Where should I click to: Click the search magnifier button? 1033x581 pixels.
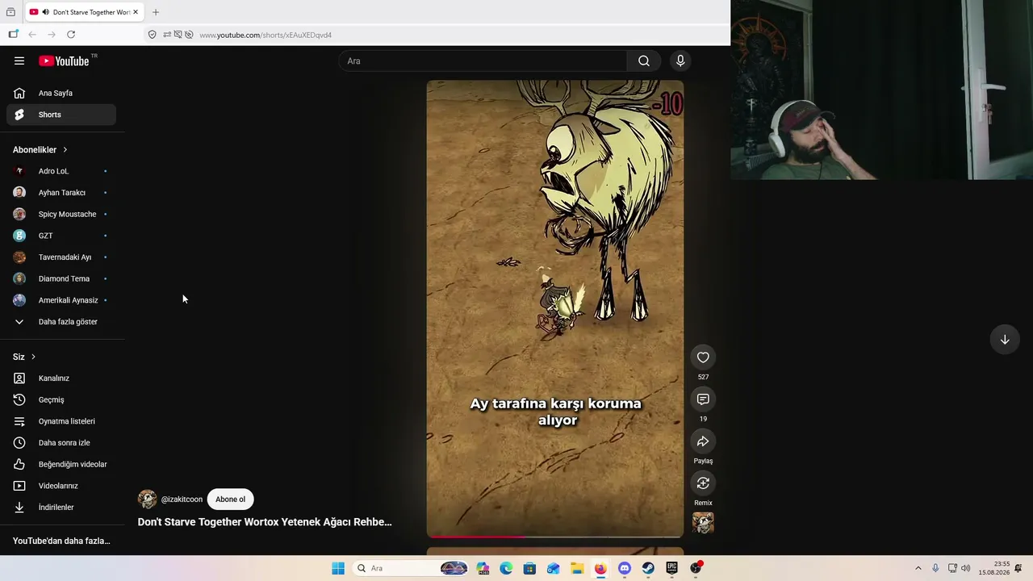[x=643, y=61]
